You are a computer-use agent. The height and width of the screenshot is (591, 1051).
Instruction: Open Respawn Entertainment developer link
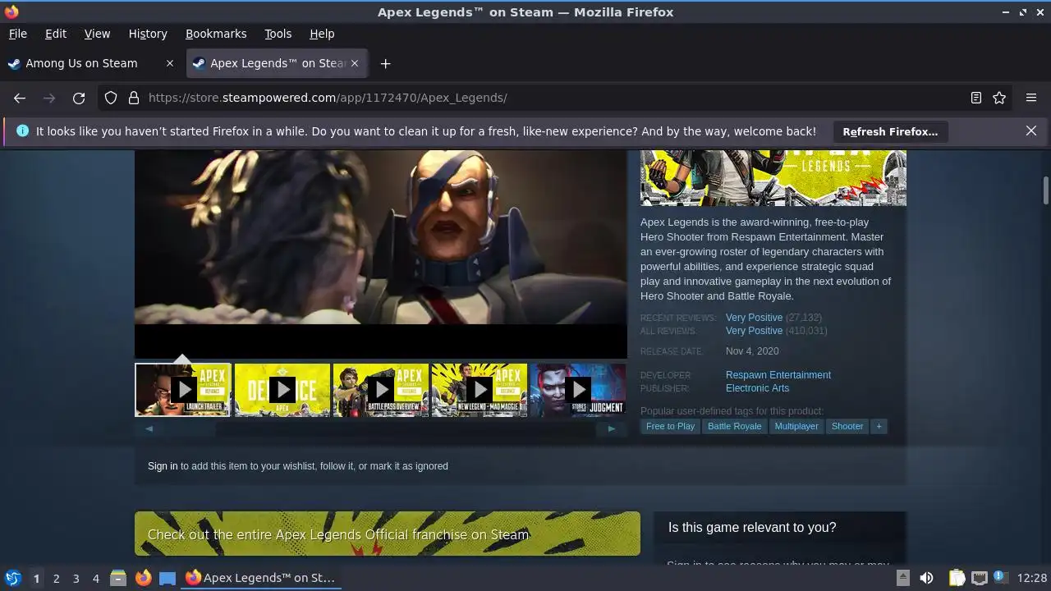[x=778, y=375]
